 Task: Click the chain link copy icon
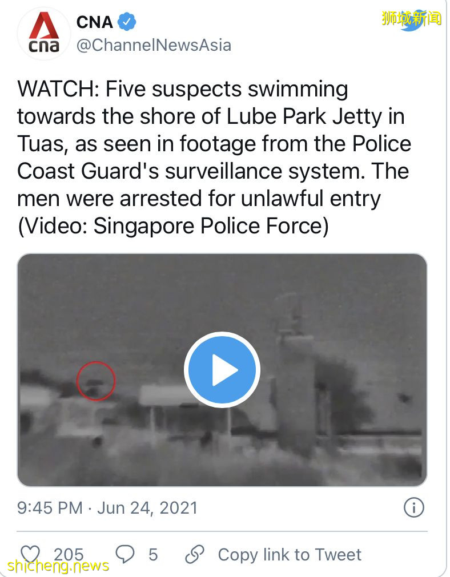(194, 554)
